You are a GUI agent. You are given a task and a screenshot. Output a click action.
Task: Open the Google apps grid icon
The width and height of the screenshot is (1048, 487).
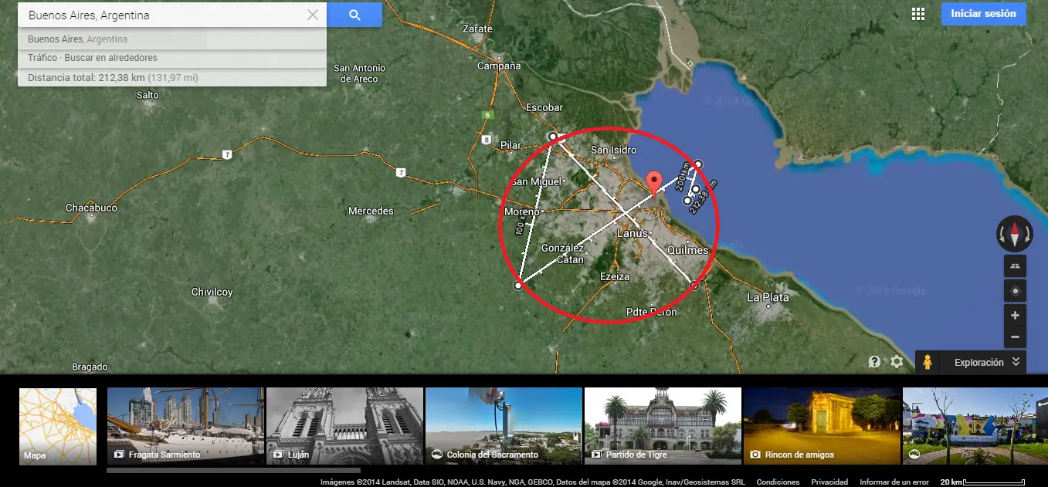click(x=918, y=14)
